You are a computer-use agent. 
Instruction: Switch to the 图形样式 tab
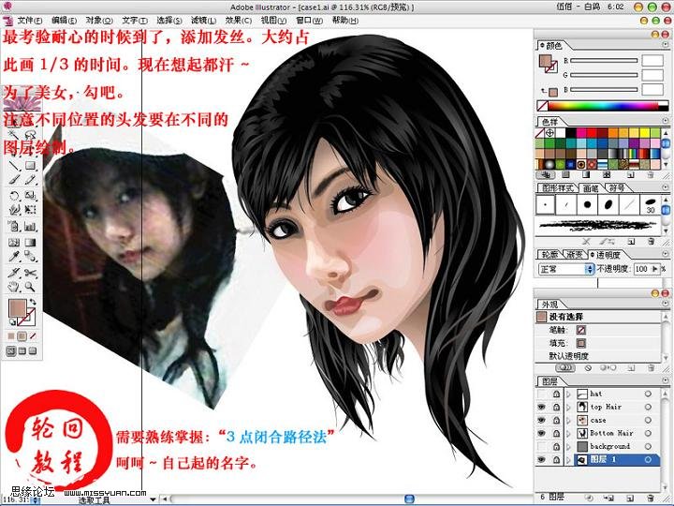[558, 188]
